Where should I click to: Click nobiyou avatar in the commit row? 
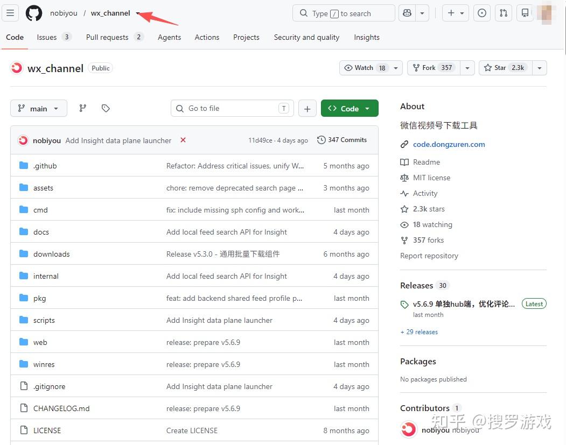23,140
